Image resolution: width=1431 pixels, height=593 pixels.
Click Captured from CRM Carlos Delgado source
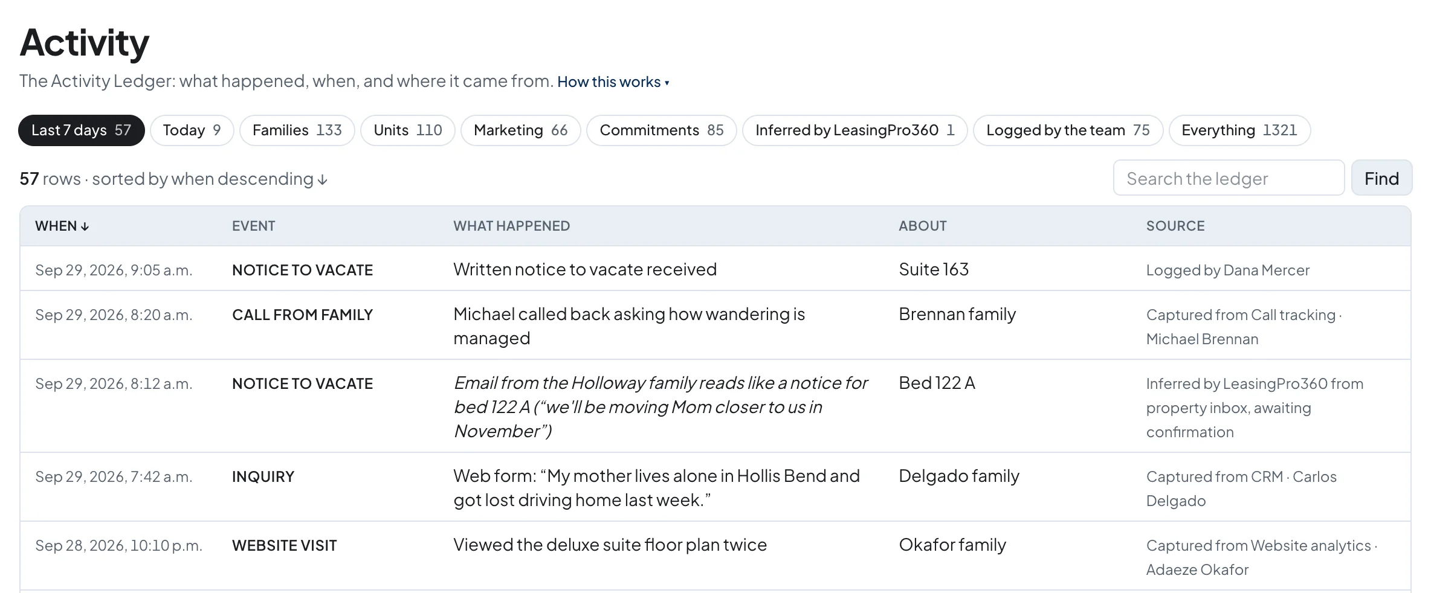[x=1241, y=489]
